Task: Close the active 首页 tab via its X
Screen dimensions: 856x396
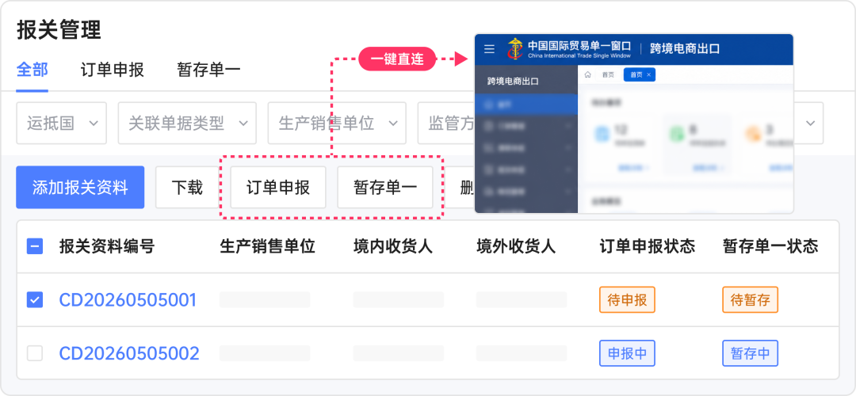Action: [x=648, y=74]
